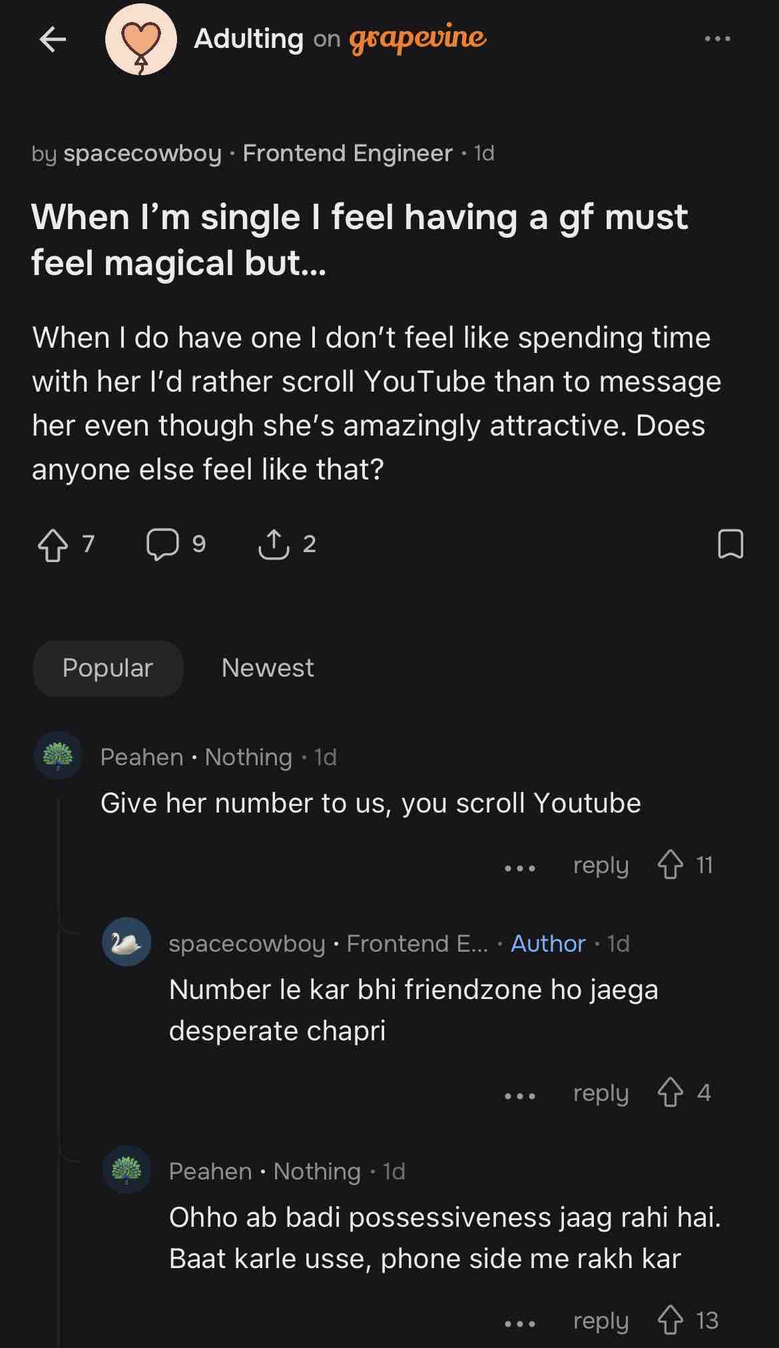The width and height of the screenshot is (779, 1348).
Task: Open options for spacecowboy's reply
Action: click(520, 1096)
